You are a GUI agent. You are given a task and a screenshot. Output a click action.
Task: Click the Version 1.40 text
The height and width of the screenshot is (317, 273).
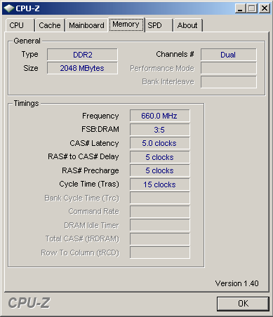[x=237, y=283]
